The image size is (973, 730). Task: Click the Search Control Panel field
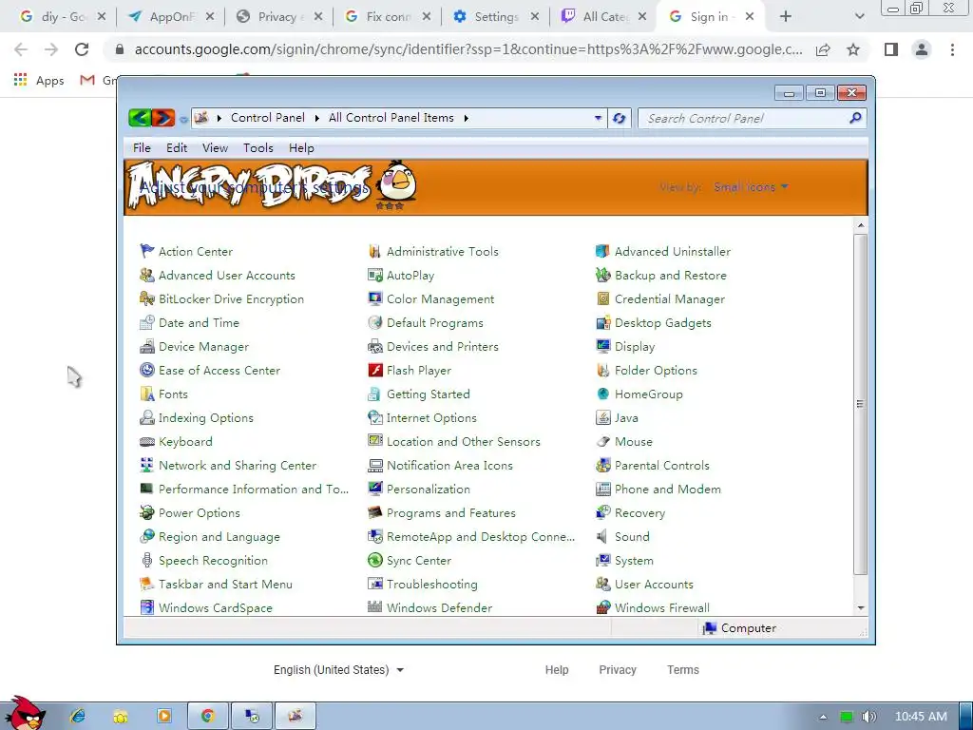click(x=753, y=118)
